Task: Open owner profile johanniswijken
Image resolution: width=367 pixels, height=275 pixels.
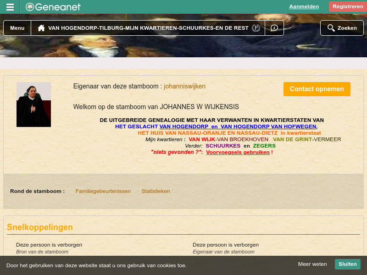Action: click(x=184, y=86)
